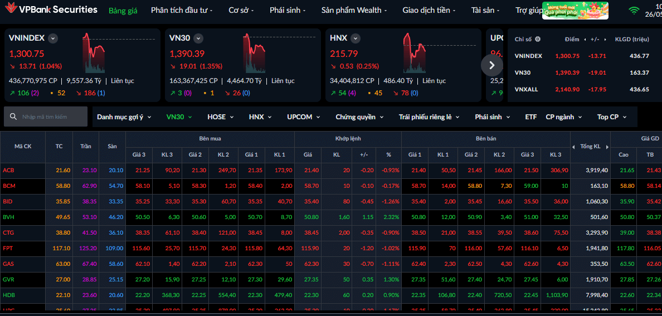Expand the HNX index card chevron
The image size is (662, 316).
tap(356, 38)
